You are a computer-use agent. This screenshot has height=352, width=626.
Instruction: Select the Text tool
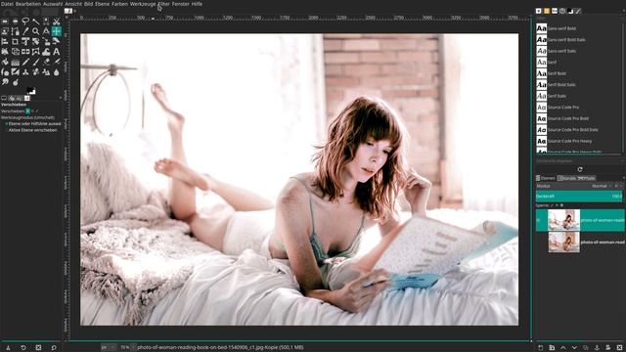(57, 52)
